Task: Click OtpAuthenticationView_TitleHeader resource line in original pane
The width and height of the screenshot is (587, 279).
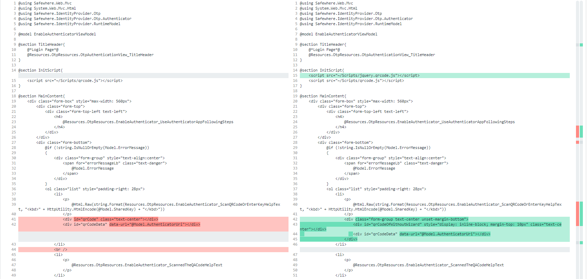Action: [90, 55]
